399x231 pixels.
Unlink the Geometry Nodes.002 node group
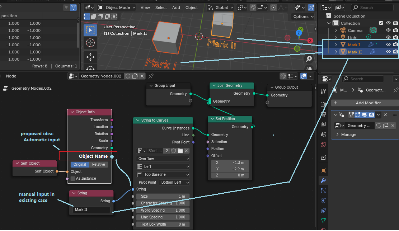(142, 76)
